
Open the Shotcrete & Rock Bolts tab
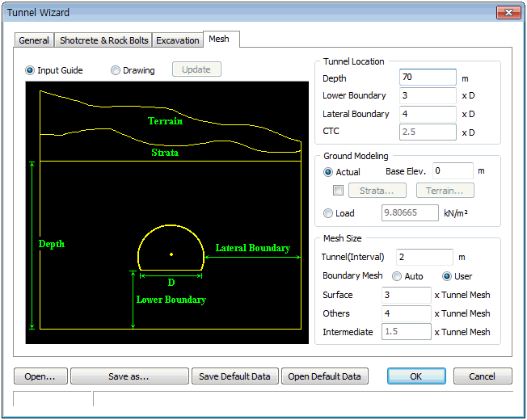point(104,40)
